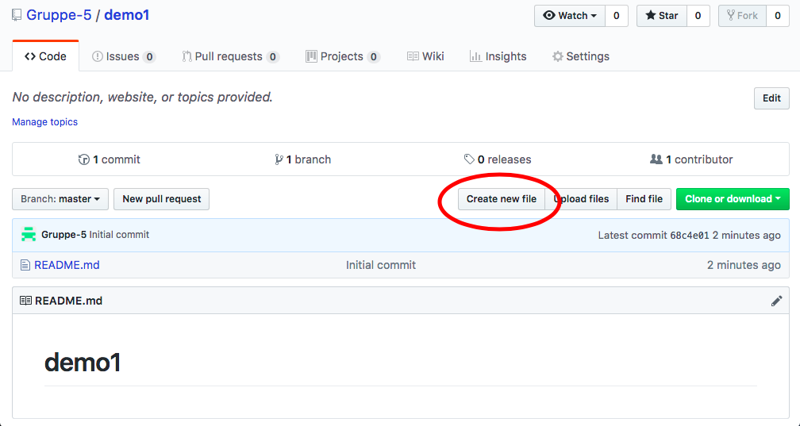The width and height of the screenshot is (800, 426).
Task: Click the Issues tab exclamation icon
Action: pos(97,56)
